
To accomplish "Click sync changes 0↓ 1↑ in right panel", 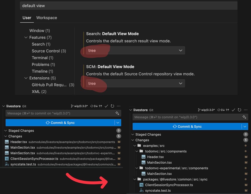I will [223, 110].
